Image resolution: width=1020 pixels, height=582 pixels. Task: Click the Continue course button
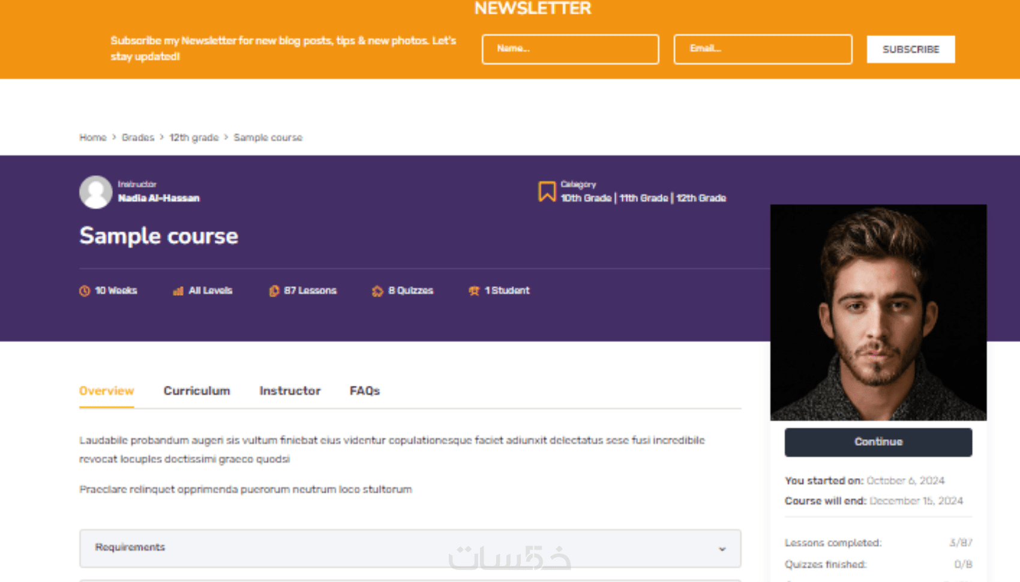tap(878, 442)
